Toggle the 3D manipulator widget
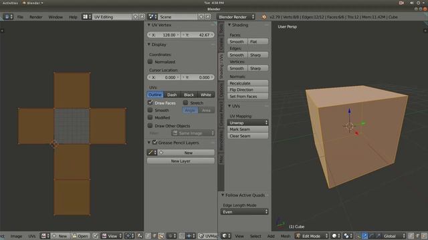Viewport: 428px width, 240px height. 358,236
